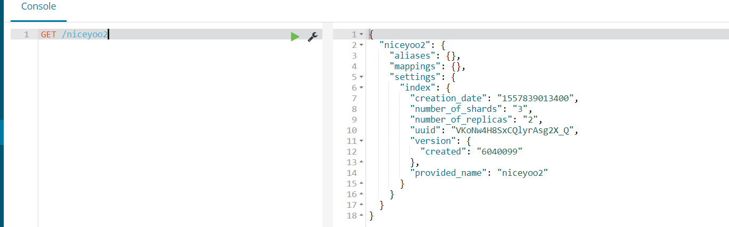Screen dimensions: 729x227
Task: Click the "creation_date" key
Action: point(449,99)
